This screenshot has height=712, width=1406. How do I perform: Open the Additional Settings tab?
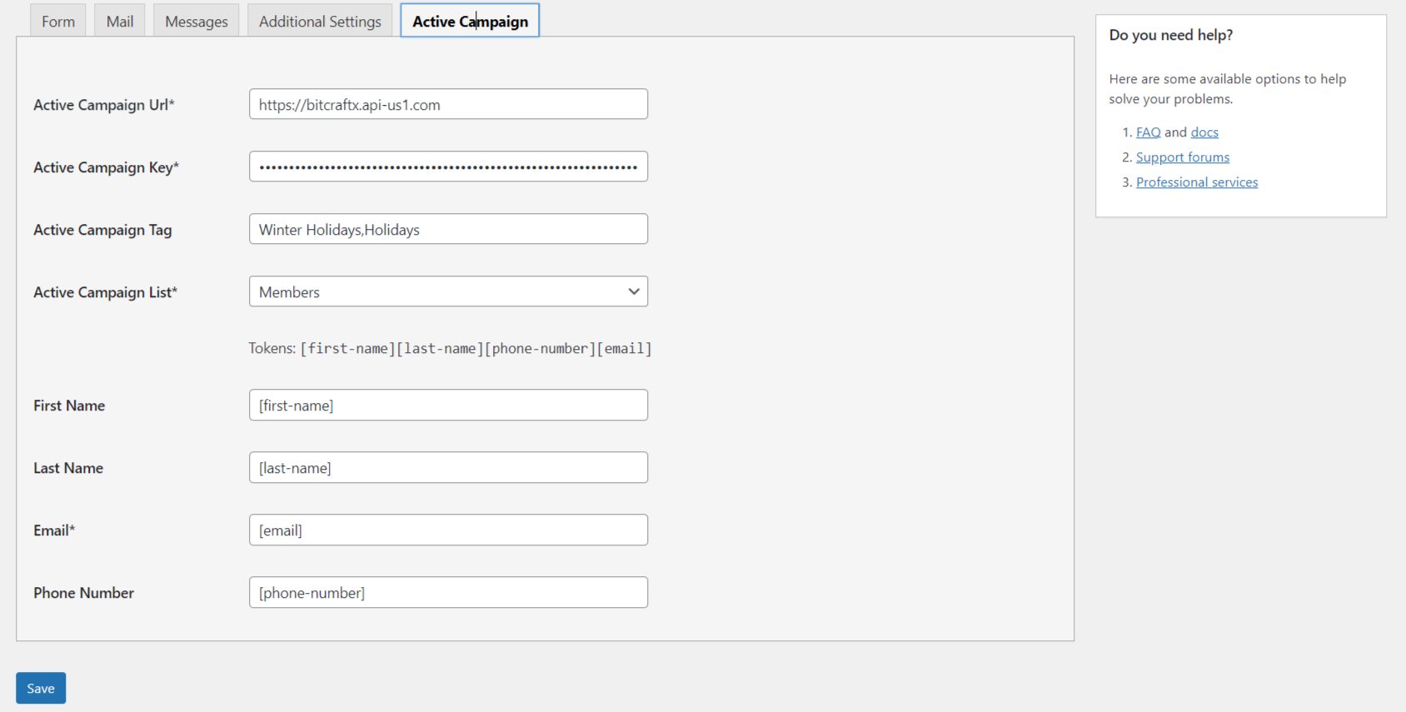tap(320, 21)
